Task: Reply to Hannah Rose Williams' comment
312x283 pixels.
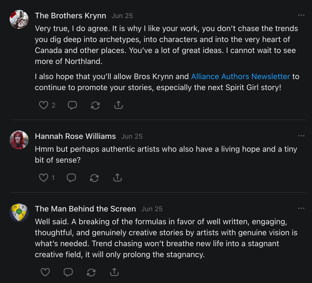Action: click(x=71, y=178)
